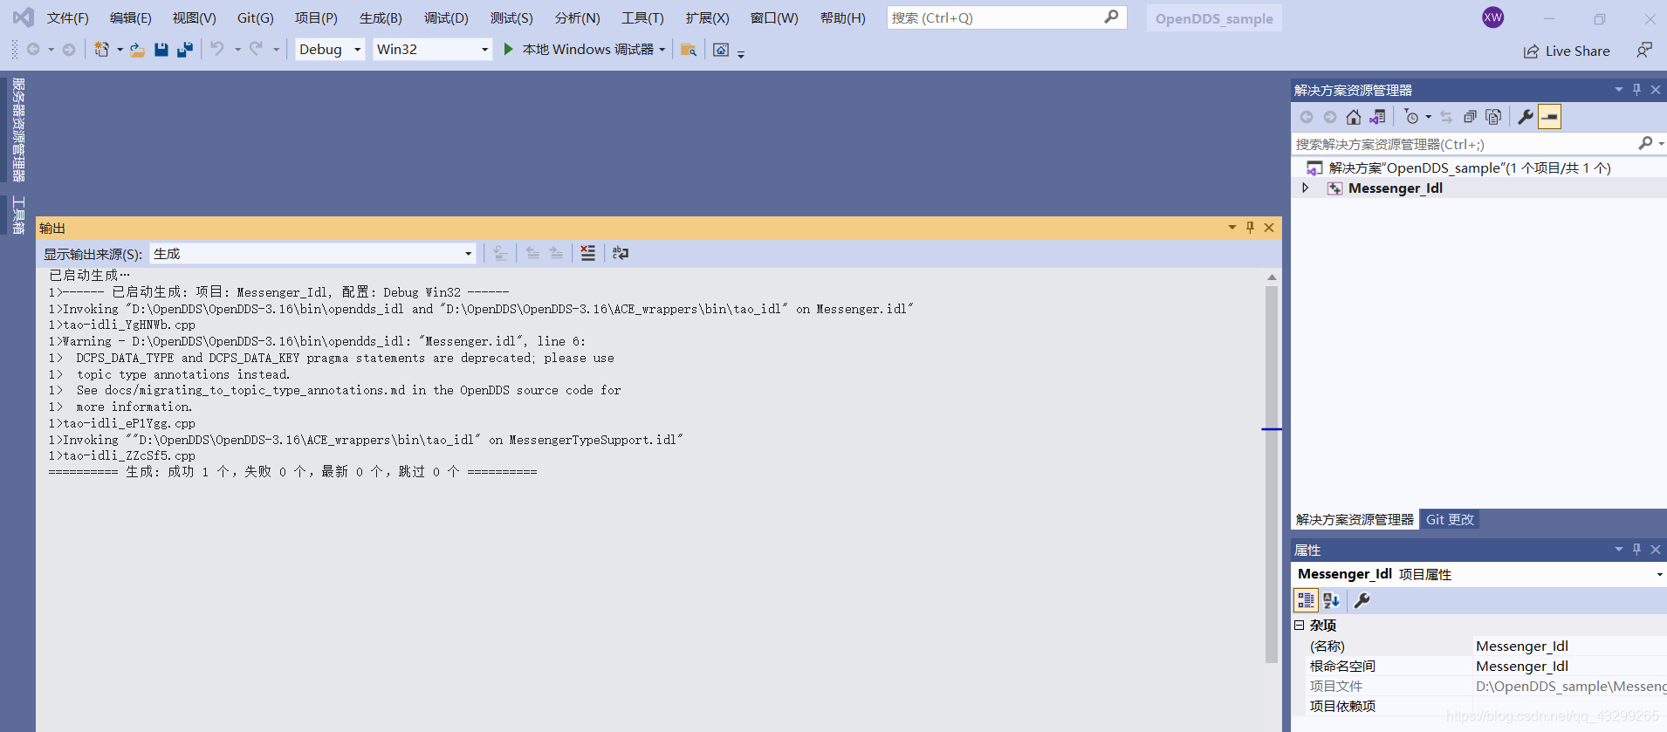Viewport: 1667px width, 732px height.
Task: Click Collapse All icon in Solution Explorer
Action: tap(1470, 117)
